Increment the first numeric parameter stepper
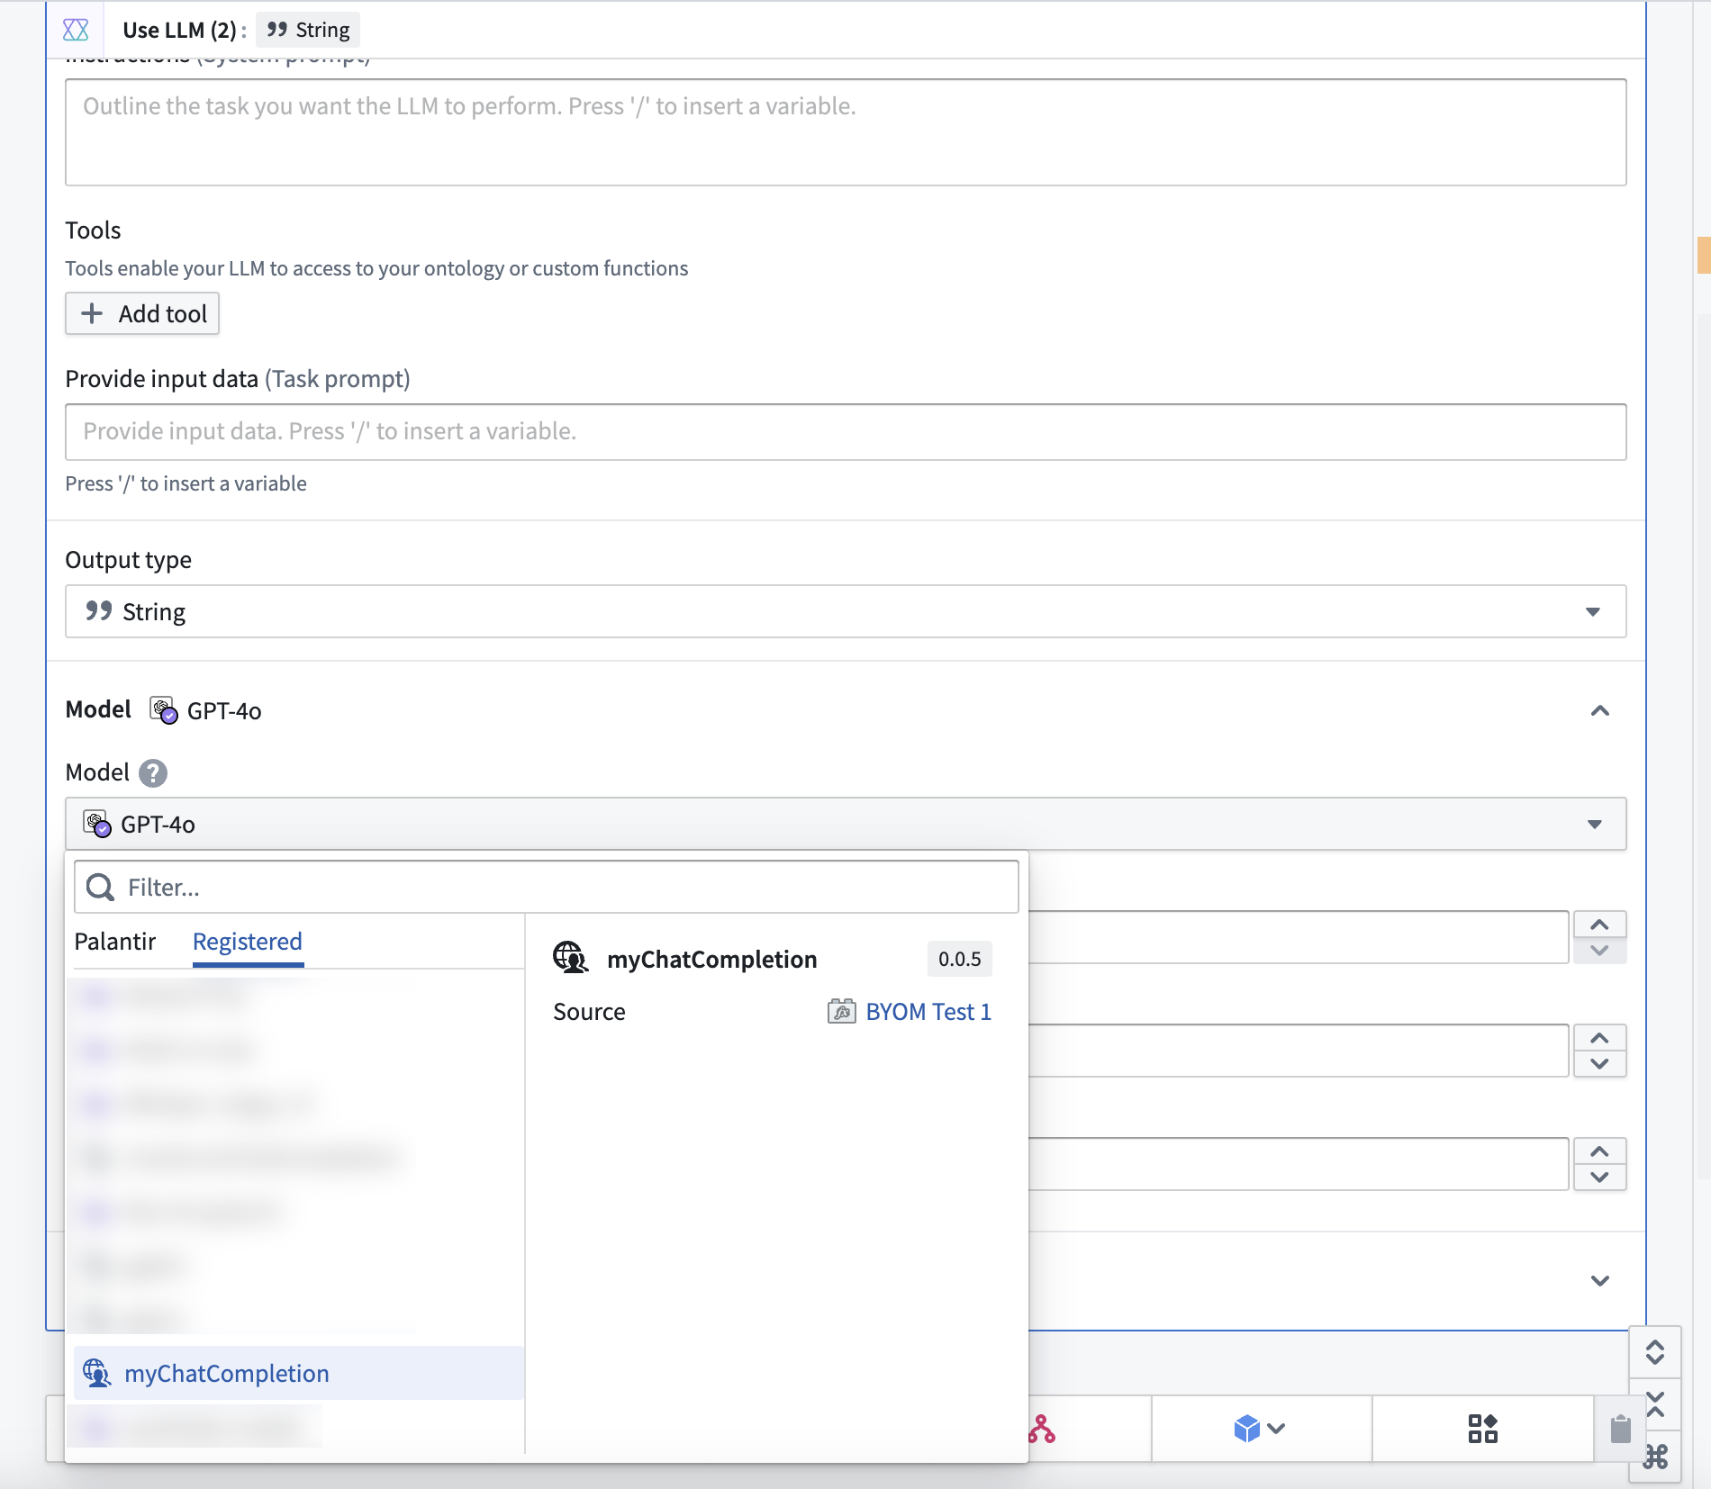This screenshot has width=1711, height=1489. [x=1599, y=925]
